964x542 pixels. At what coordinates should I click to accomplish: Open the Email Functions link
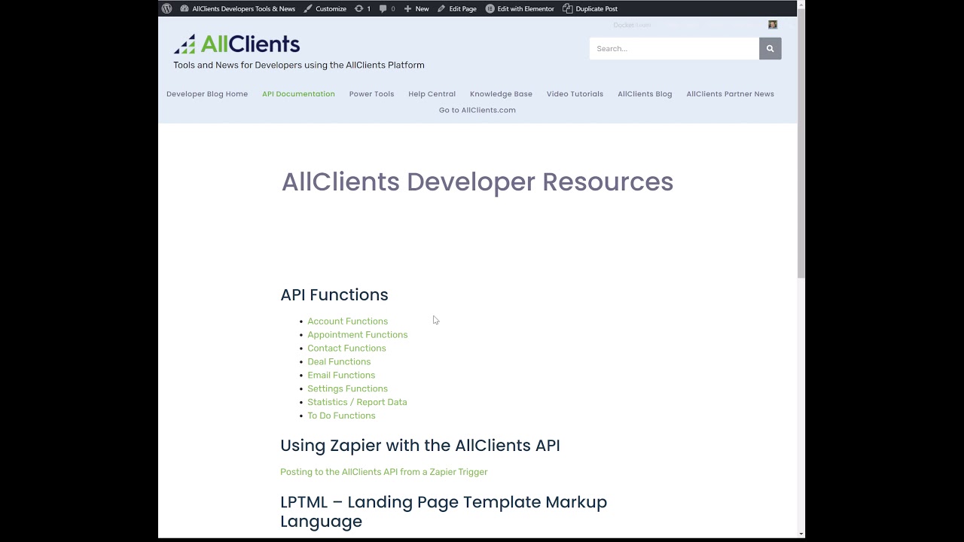(x=341, y=376)
